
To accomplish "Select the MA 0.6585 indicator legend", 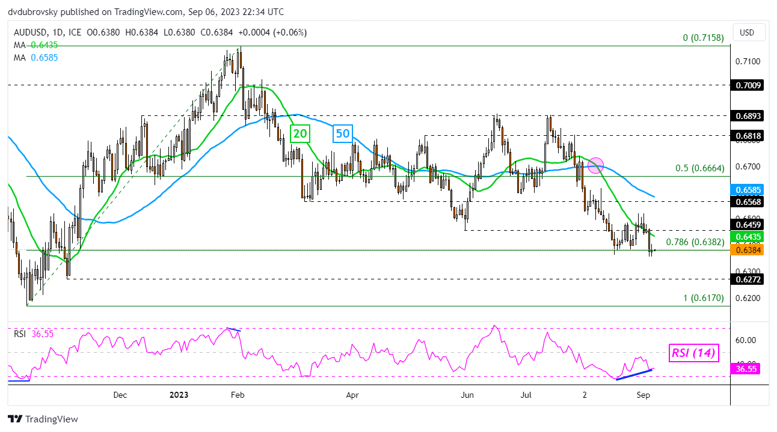I will point(33,57).
